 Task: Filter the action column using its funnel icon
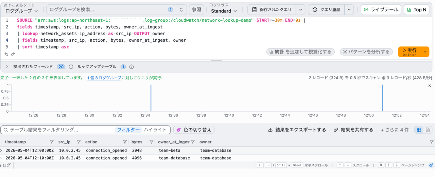tap(125, 142)
